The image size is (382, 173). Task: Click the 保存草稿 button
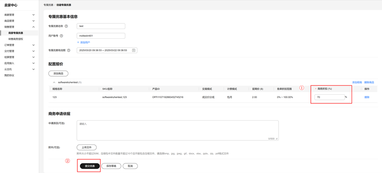pyautogui.click(x=111, y=166)
